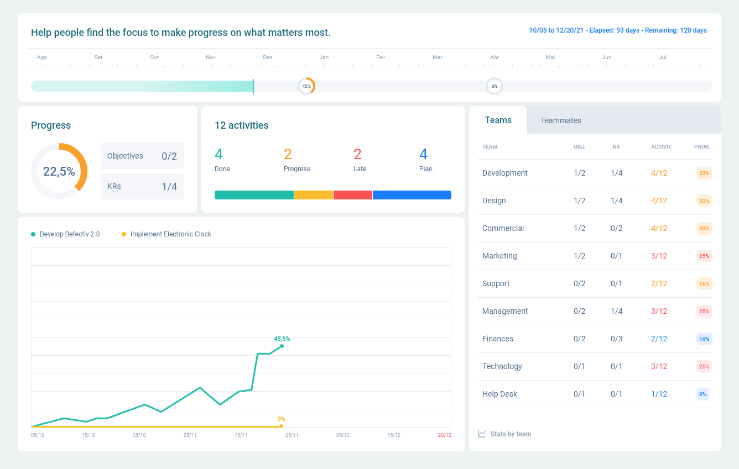This screenshot has height=469, width=739.
Task: Click the 8% progress badge for Help Desk
Action: pos(702,394)
